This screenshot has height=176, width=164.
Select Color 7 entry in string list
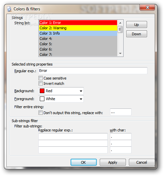click(x=78, y=54)
